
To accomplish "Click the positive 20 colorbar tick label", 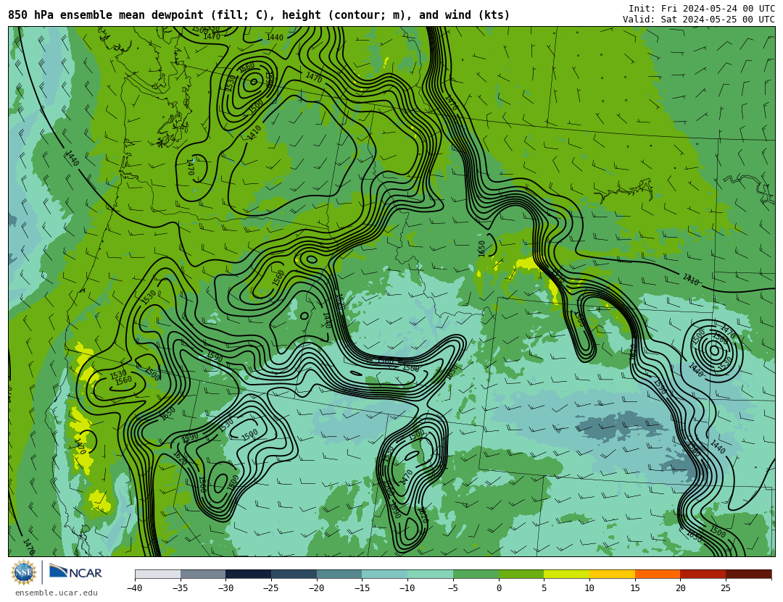I will (x=681, y=588).
